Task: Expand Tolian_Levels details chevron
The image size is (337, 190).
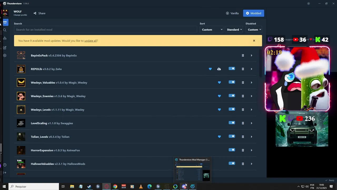Action: pyautogui.click(x=251, y=137)
